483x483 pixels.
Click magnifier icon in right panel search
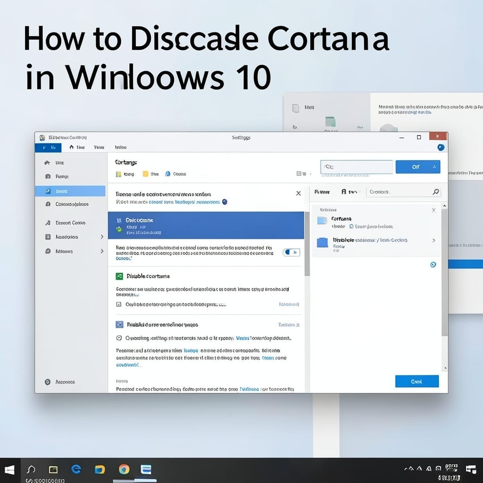[435, 192]
